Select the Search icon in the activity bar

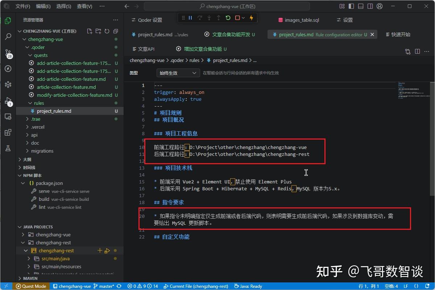pyautogui.click(x=8, y=36)
